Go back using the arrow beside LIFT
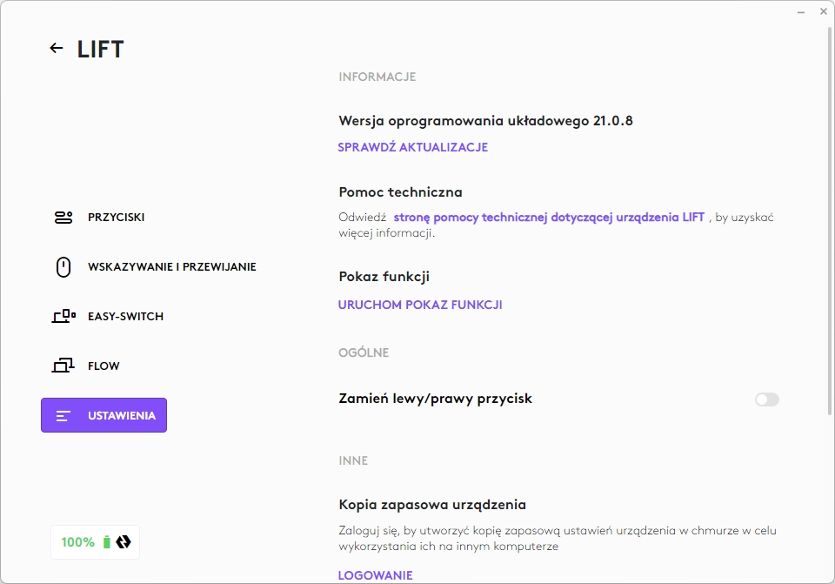This screenshot has height=584, width=835. (57, 49)
